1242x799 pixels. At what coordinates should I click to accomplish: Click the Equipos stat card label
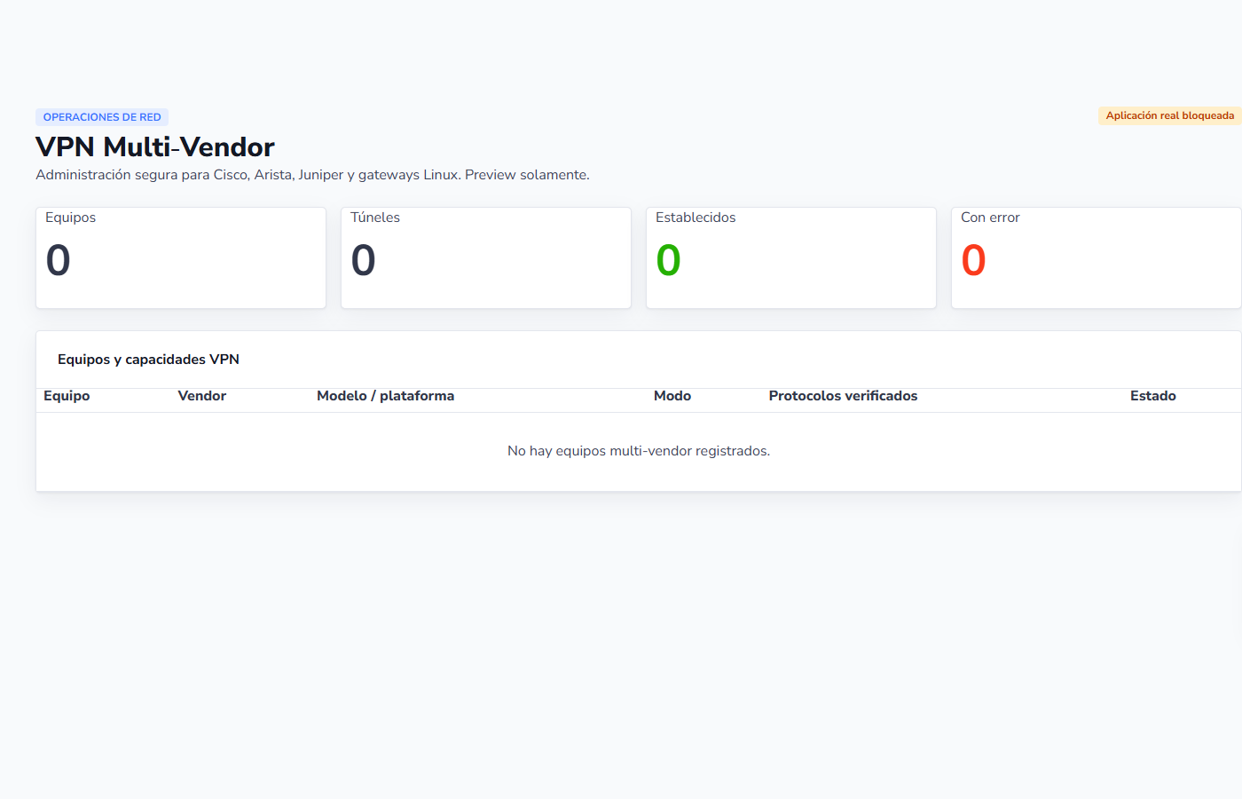click(70, 218)
